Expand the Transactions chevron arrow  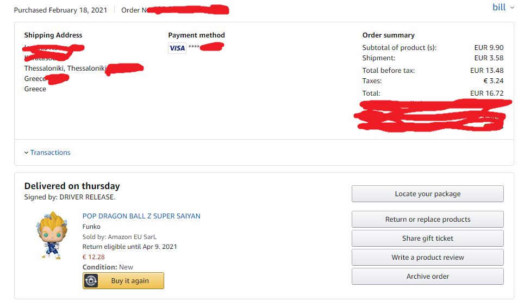pos(27,153)
